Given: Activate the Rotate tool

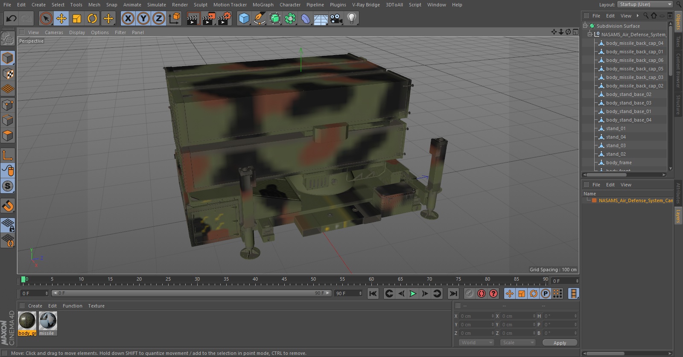Looking at the screenshot, I should pos(92,18).
